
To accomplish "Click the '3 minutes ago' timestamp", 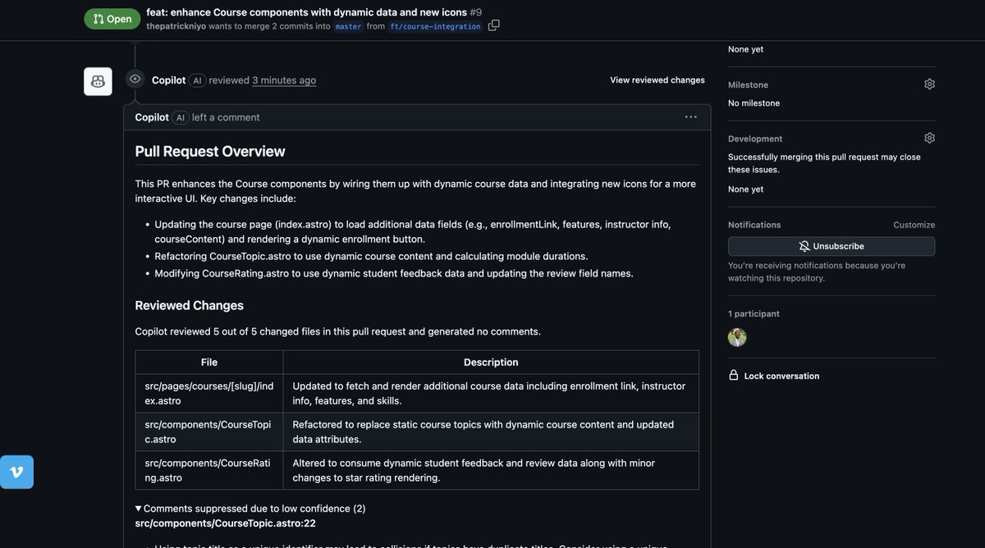I will pyautogui.click(x=284, y=80).
